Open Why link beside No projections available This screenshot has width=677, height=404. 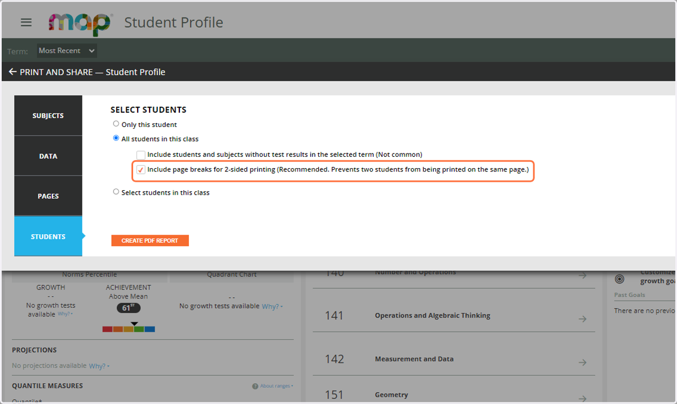pyautogui.click(x=99, y=366)
